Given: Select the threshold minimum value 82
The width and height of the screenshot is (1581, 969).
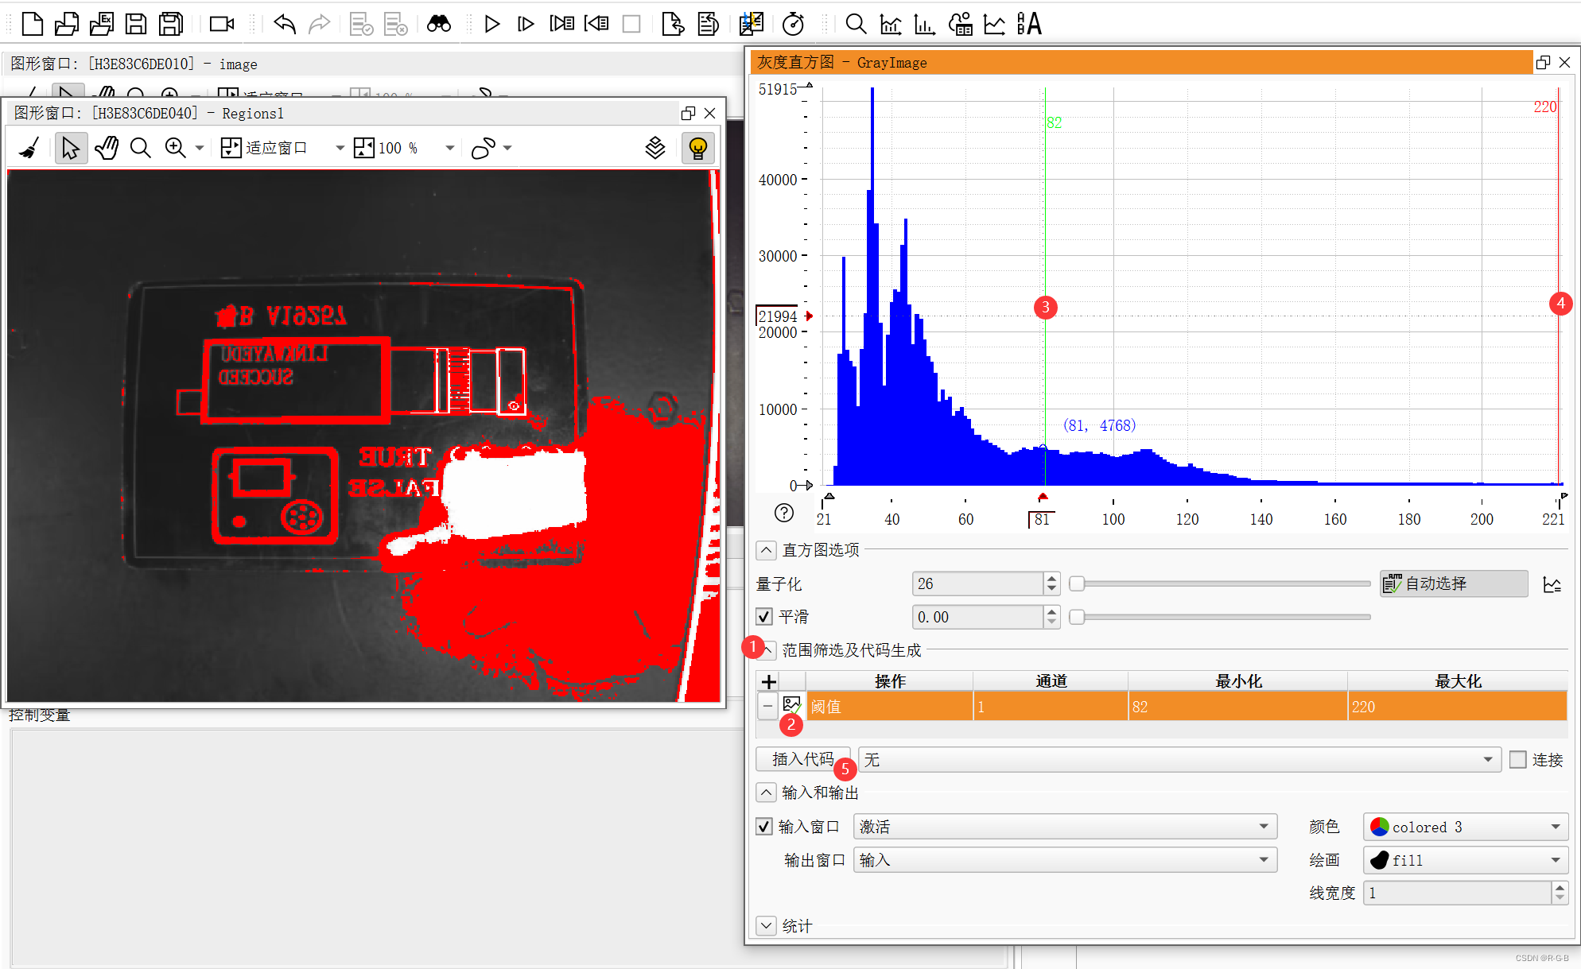Looking at the screenshot, I should click(x=1237, y=707).
